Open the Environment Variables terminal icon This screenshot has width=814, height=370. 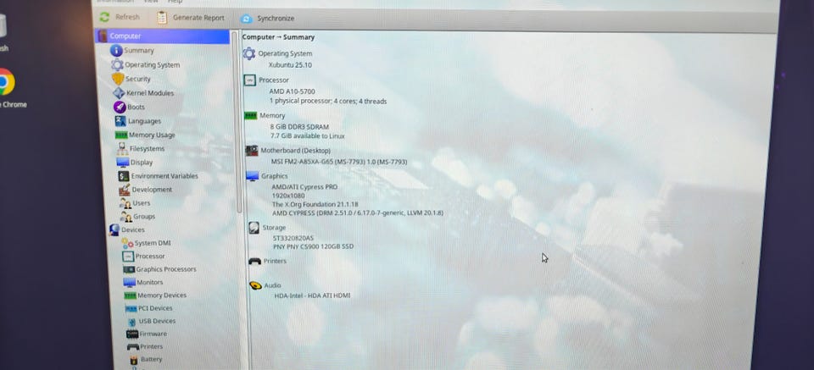click(x=124, y=176)
